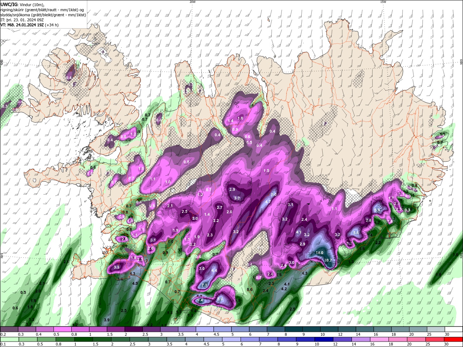The height and width of the screenshot is (347, 463).
Task: Click the 4.4 snowfall value on the map
Action: (x=214, y=270)
